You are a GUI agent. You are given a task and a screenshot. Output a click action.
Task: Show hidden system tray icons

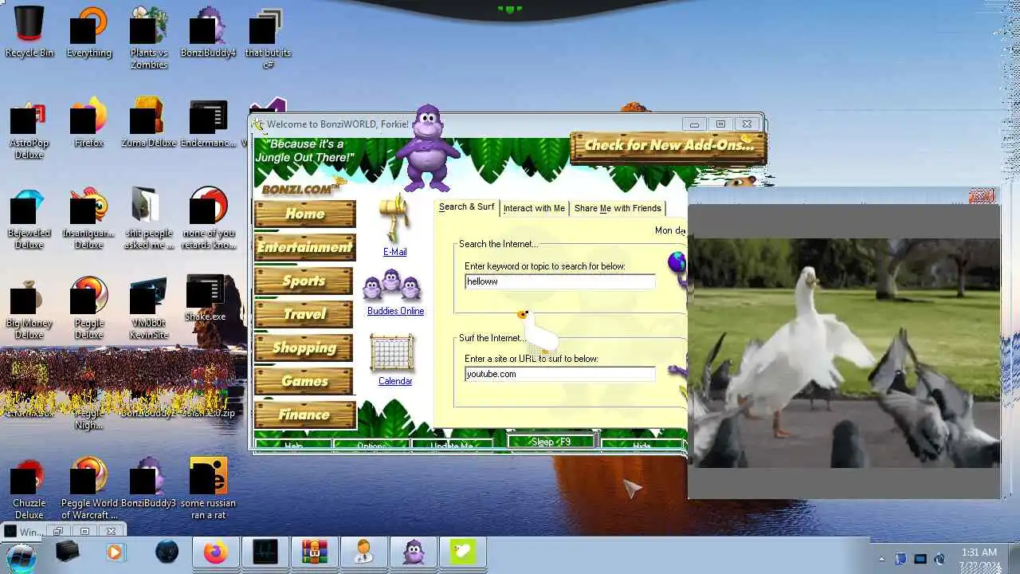coord(881,559)
